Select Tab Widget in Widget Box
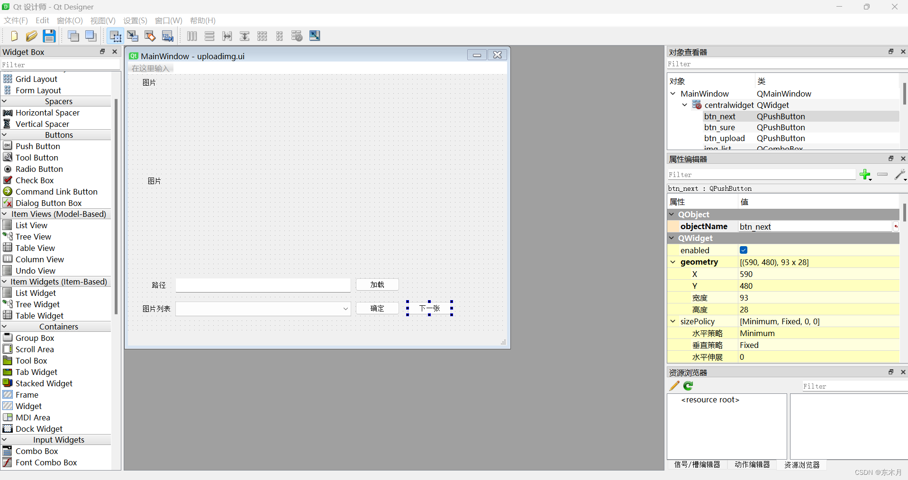Screen dimensions: 908x480 click(36, 372)
